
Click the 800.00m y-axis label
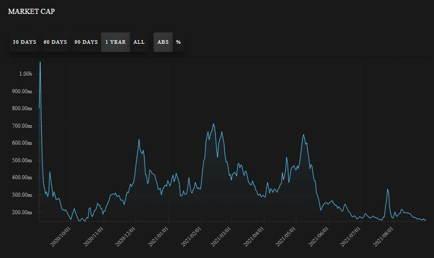coord(22,108)
